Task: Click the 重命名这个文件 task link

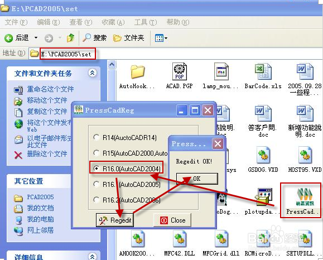Action: click(x=50, y=89)
